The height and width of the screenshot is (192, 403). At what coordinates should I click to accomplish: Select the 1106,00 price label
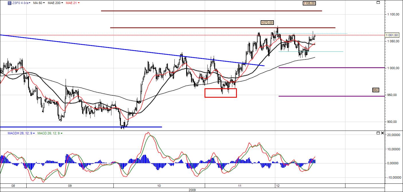pyautogui.click(x=310, y=3)
